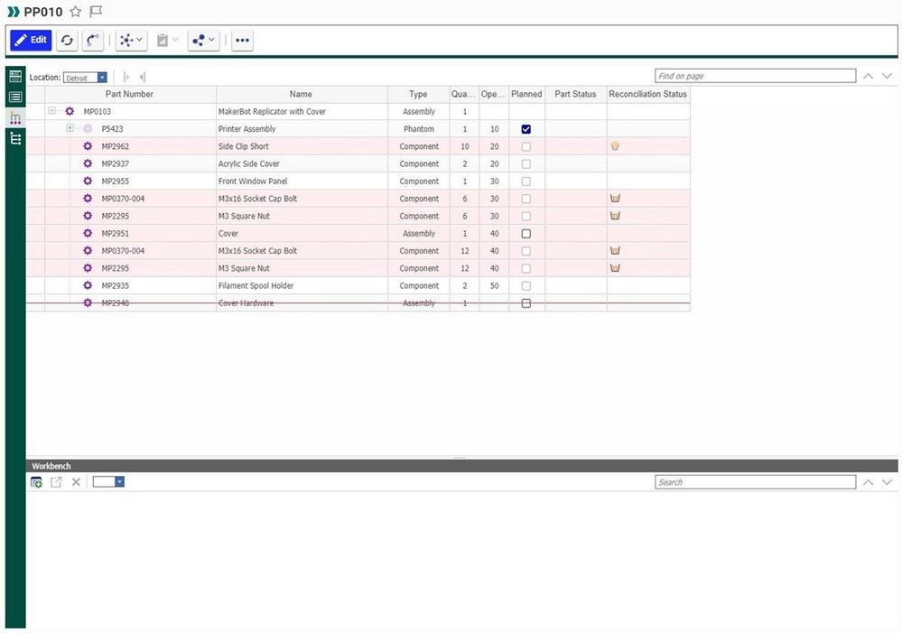Open the bottom hierarchy-list sidebar icon

pos(15,139)
